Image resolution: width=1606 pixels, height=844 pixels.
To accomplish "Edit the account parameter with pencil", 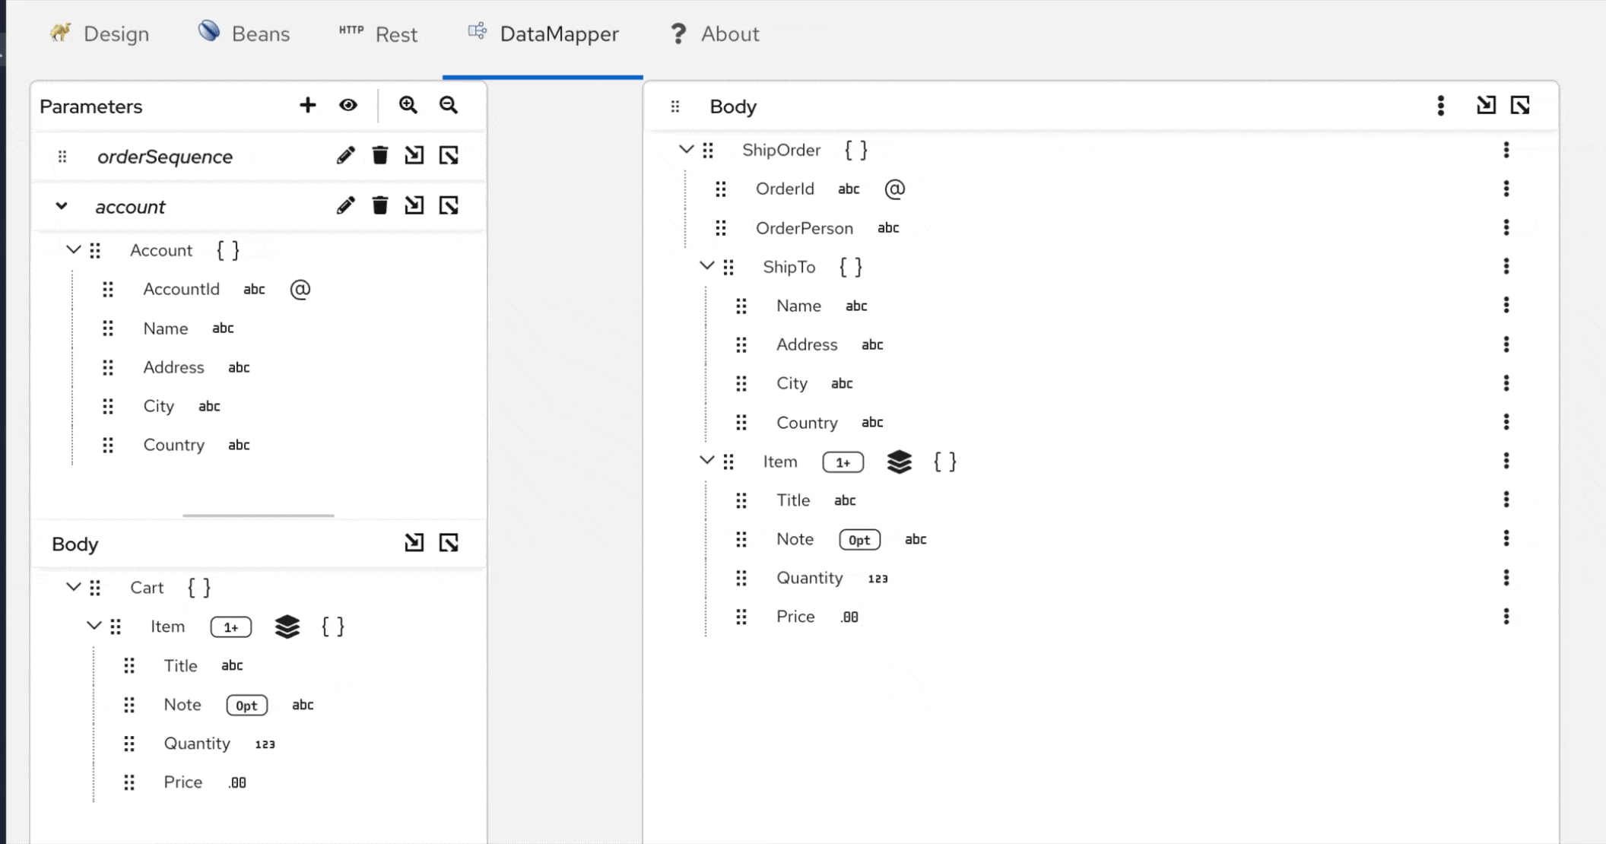I will tap(345, 205).
